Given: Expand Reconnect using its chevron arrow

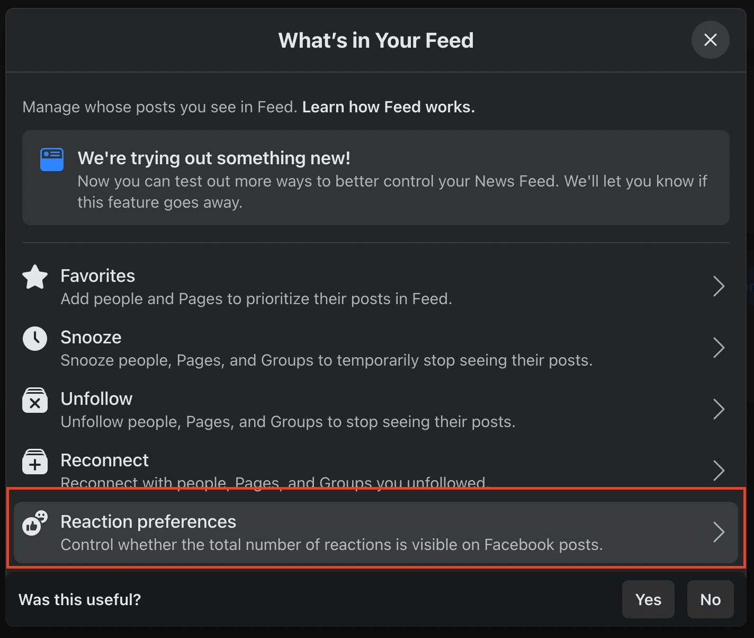Looking at the screenshot, I should [x=719, y=471].
